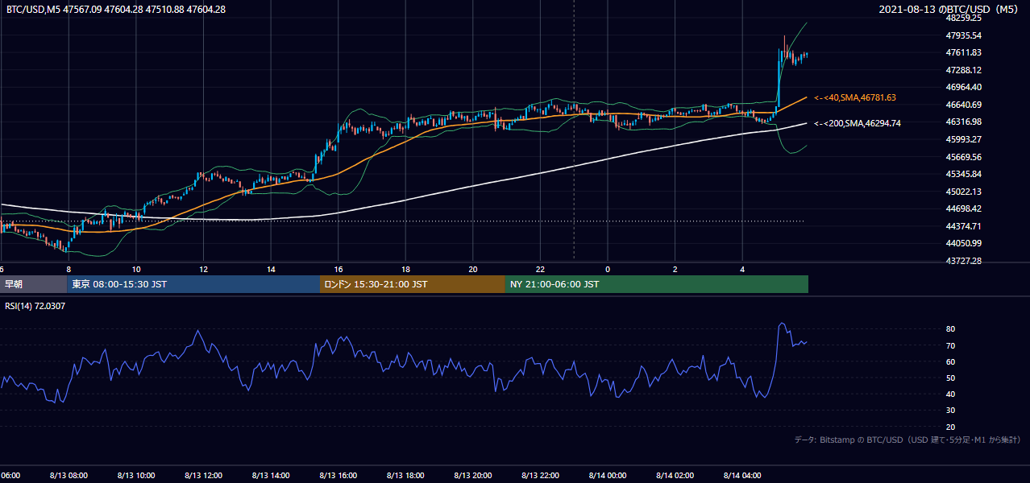Click the <-<200,SMA,46294.74 label
The height and width of the screenshot is (483, 1030).
[858, 123]
